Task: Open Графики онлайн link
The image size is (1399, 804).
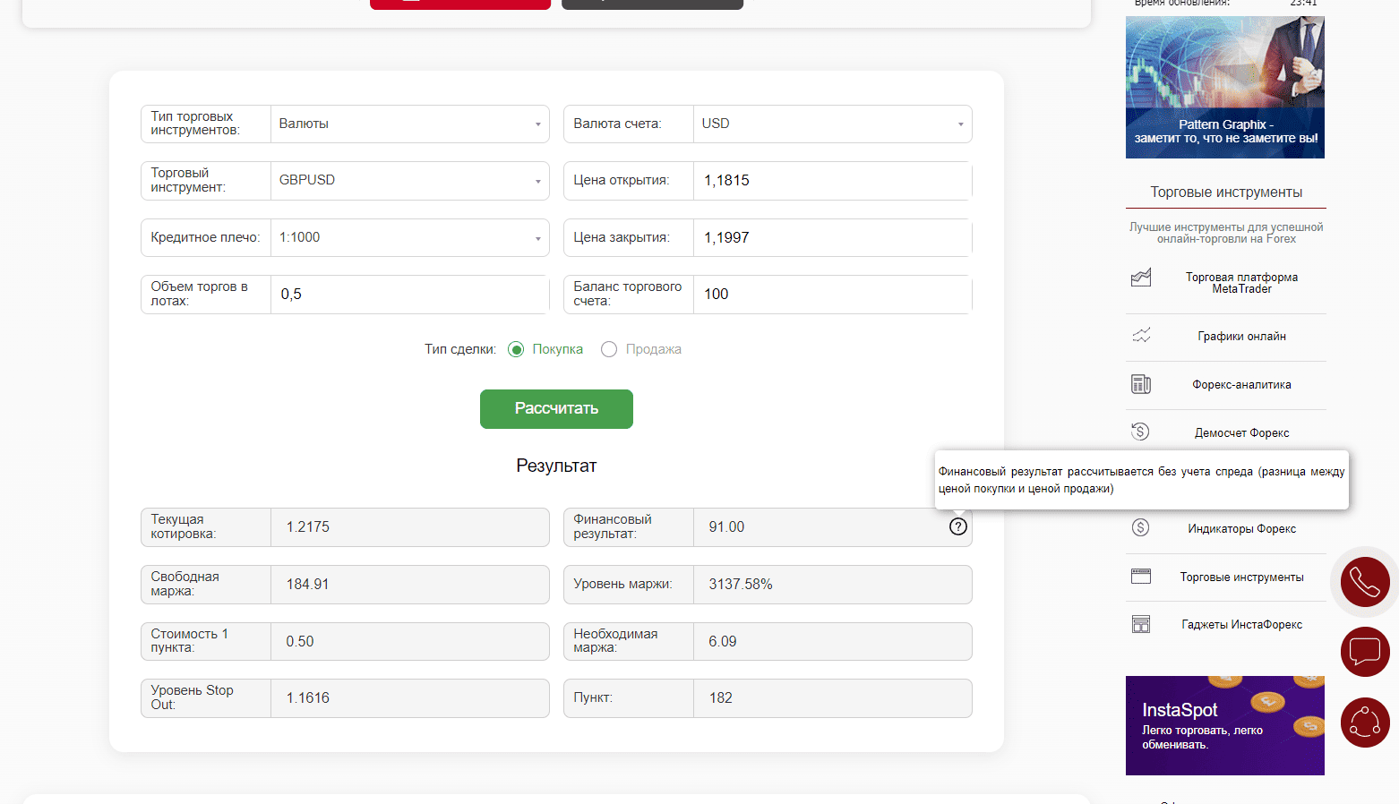Action: pos(1241,337)
